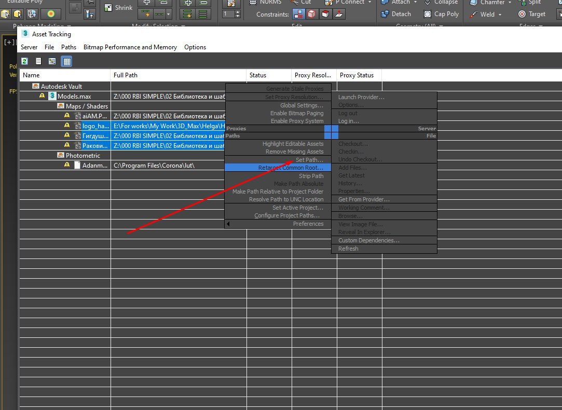562x410 pixels.
Task: Click the blank file icon beside Adanm...
Action: coord(77,165)
